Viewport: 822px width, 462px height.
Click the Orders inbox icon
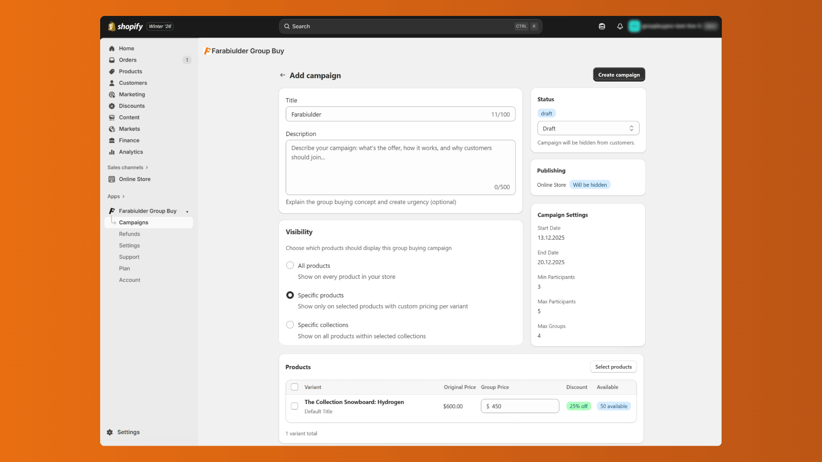[x=112, y=60]
